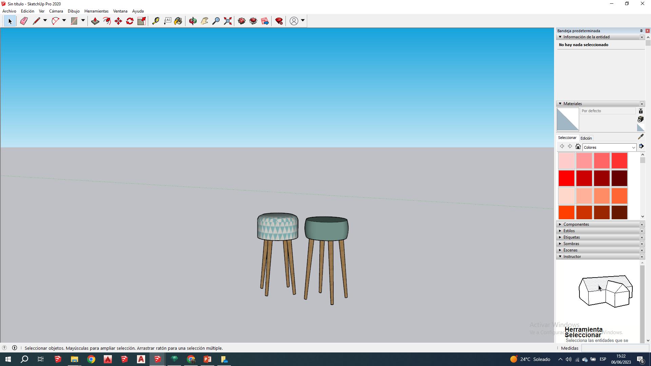Open the 3D Warehouse
Viewport: 651px width, 366px height.
coord(242,21)
